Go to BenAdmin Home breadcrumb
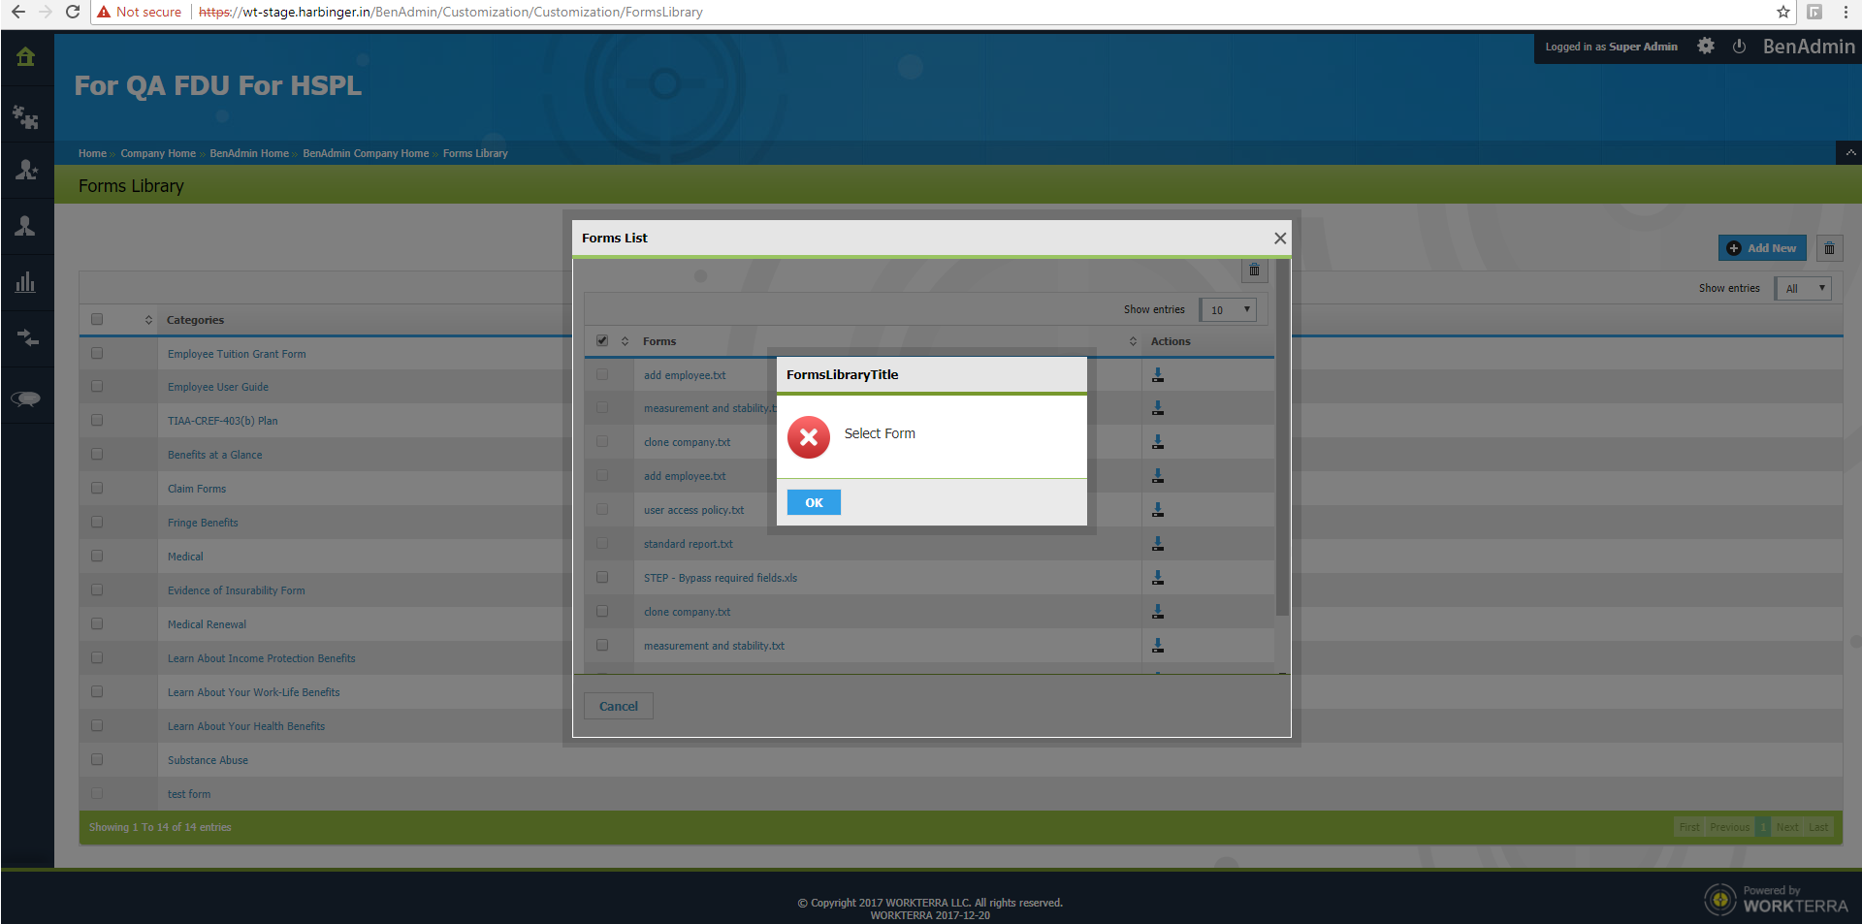Viewport: 1862px width, 924px height. [x=249, y=153]
